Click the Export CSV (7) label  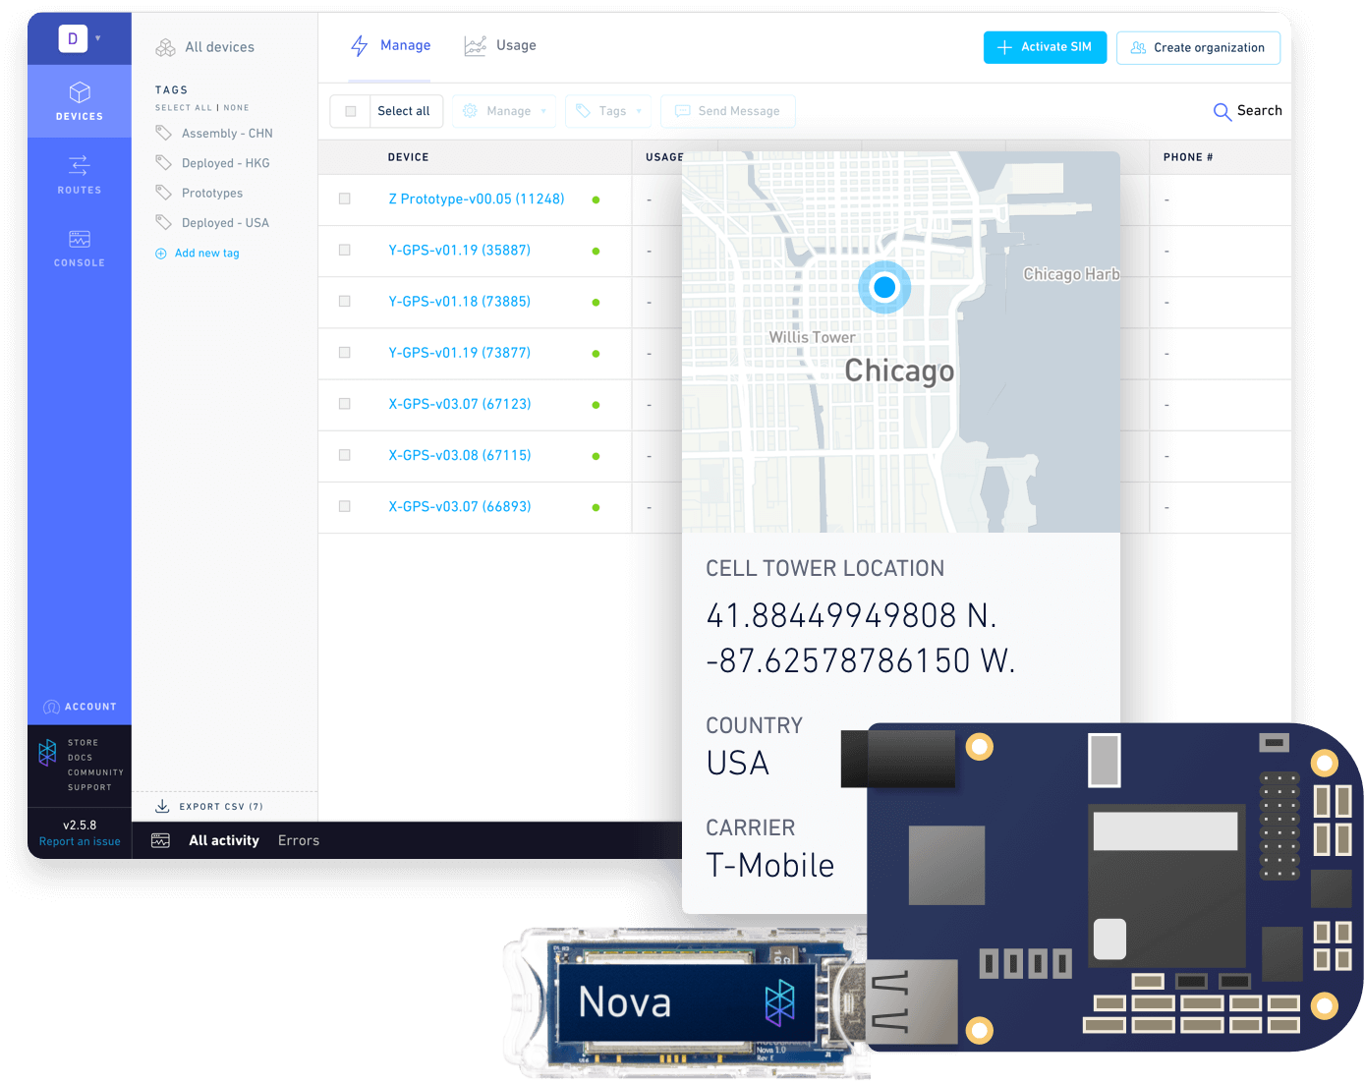pyautogui.click(x=221, y=807)
